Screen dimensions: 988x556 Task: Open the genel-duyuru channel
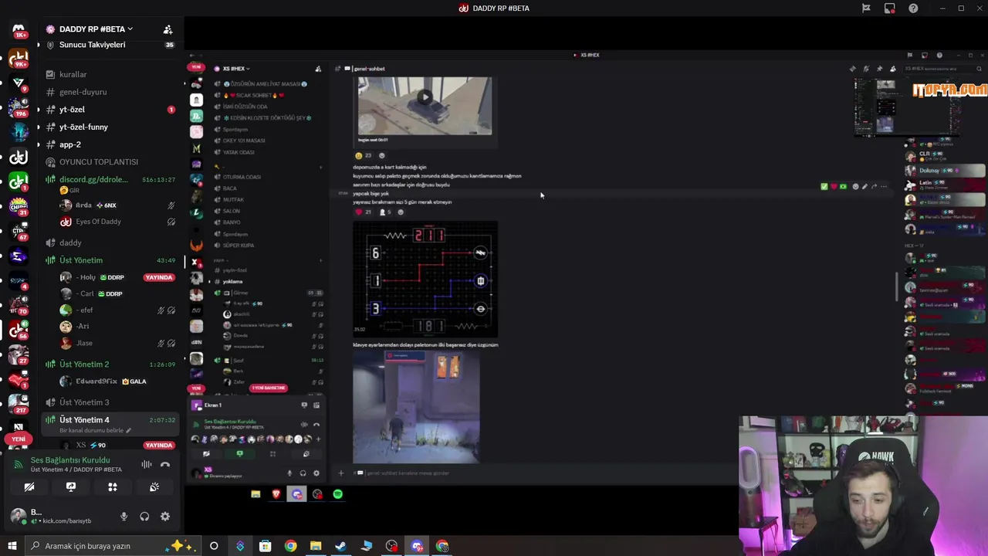83,92
